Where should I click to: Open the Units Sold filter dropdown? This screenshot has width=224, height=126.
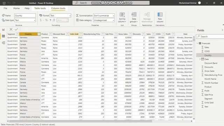(81, 34)
